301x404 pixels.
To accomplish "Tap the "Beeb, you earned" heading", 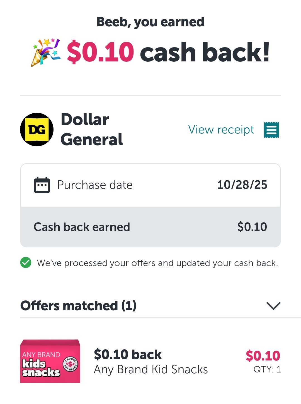I will pos(151,22).
